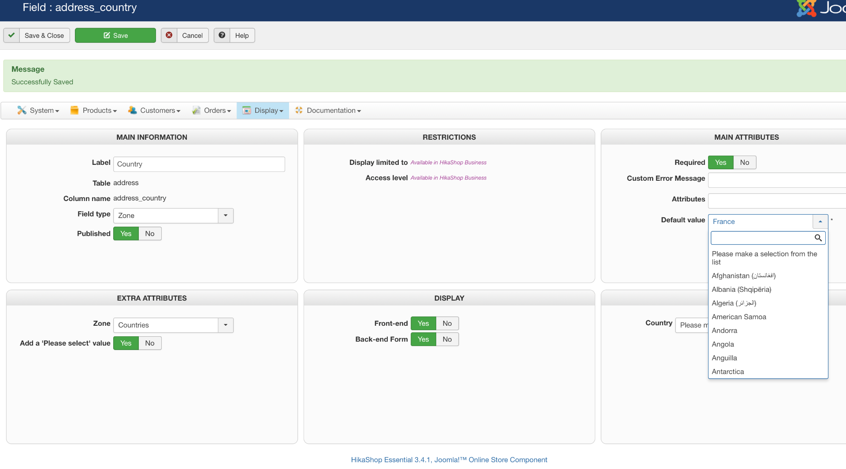Click the Save & Close button label
The height and width of the screenshot is (469, 846).
(x=44, y=36)
